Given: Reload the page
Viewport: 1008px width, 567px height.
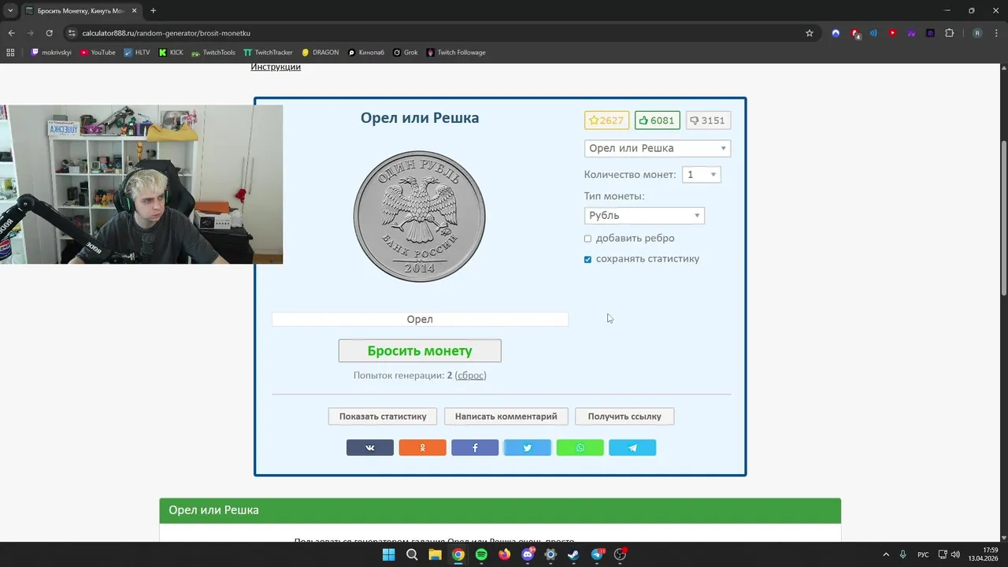Looking at the screenshot, I should (49, 33).
